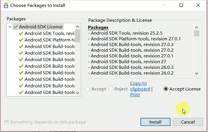Screen dimensions: 208x132
Task: Click text 'Android SDK Build-tools, revision 26.0.2'
Action: 132,73
